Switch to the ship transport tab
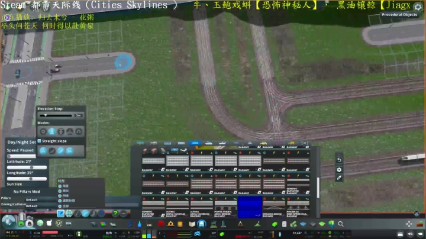 (209, 143)
